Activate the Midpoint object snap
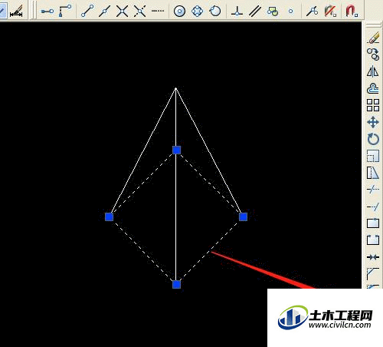Image resolution: width=383 pixels, height=347 pixels. (x=104, y=12)
